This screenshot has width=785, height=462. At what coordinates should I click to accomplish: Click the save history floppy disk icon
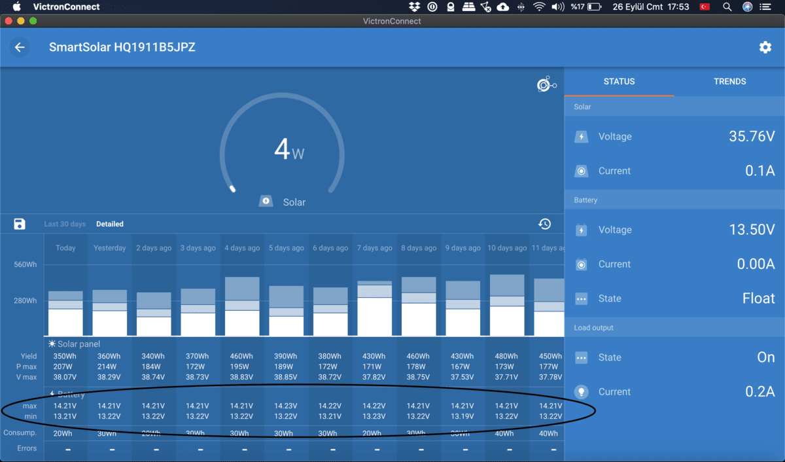[x=20, y=224]
